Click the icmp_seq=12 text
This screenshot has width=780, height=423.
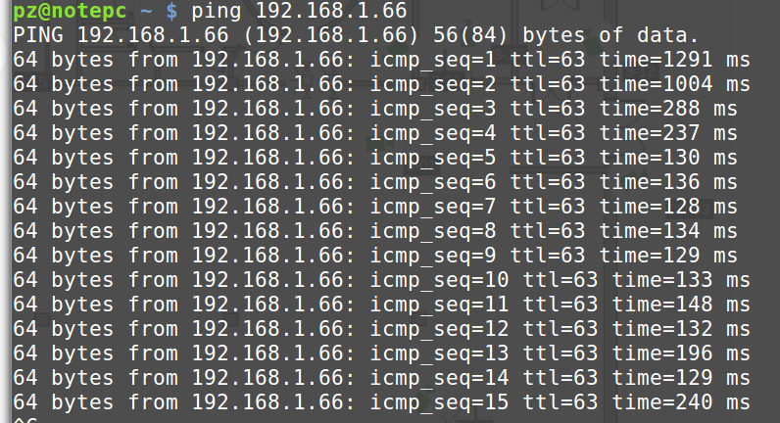[x=439, y=330]
